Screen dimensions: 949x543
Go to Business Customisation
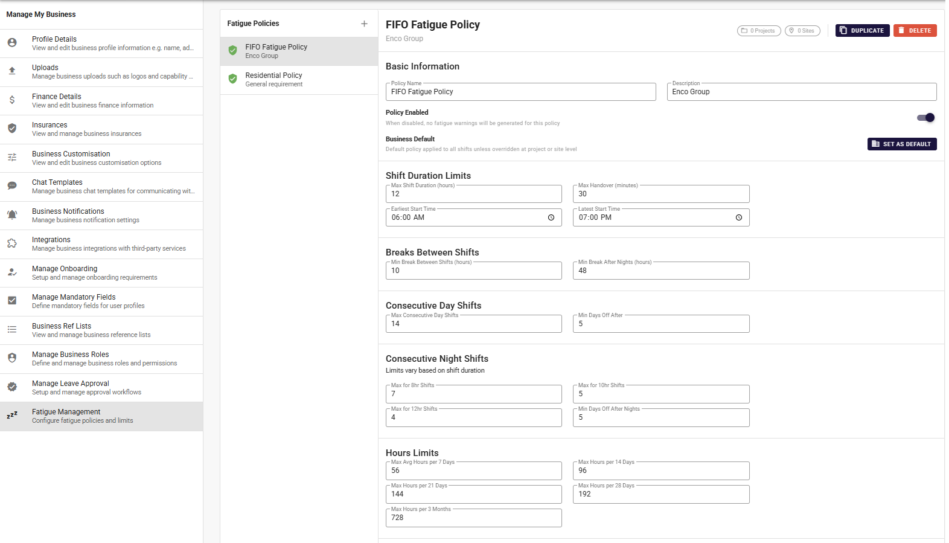[x=101, y=158]
